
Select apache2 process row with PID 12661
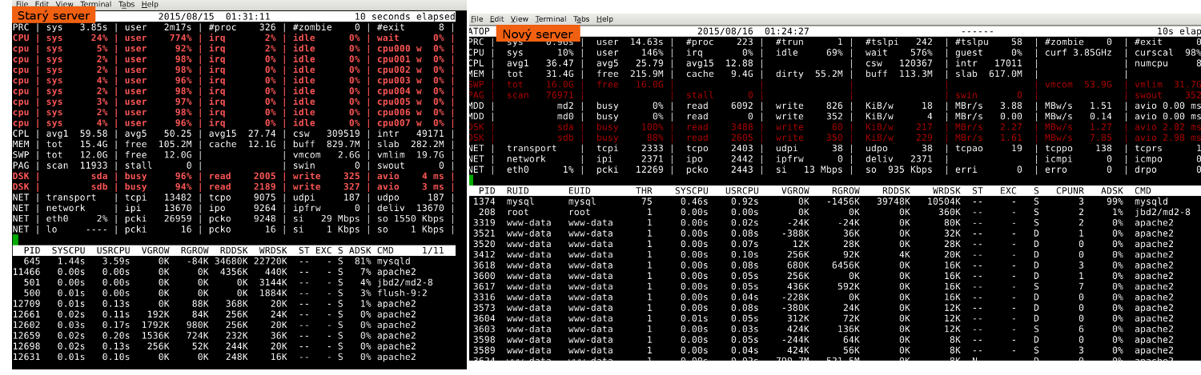(233, 314)
